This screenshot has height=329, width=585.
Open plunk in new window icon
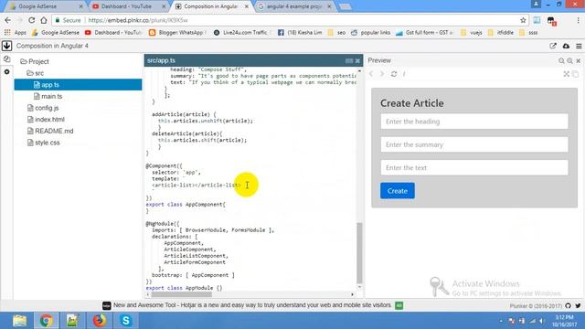point(553,46)
